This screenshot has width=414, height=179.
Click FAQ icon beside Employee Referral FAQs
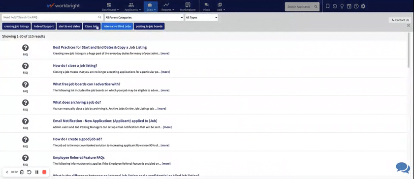pos(25,158)
